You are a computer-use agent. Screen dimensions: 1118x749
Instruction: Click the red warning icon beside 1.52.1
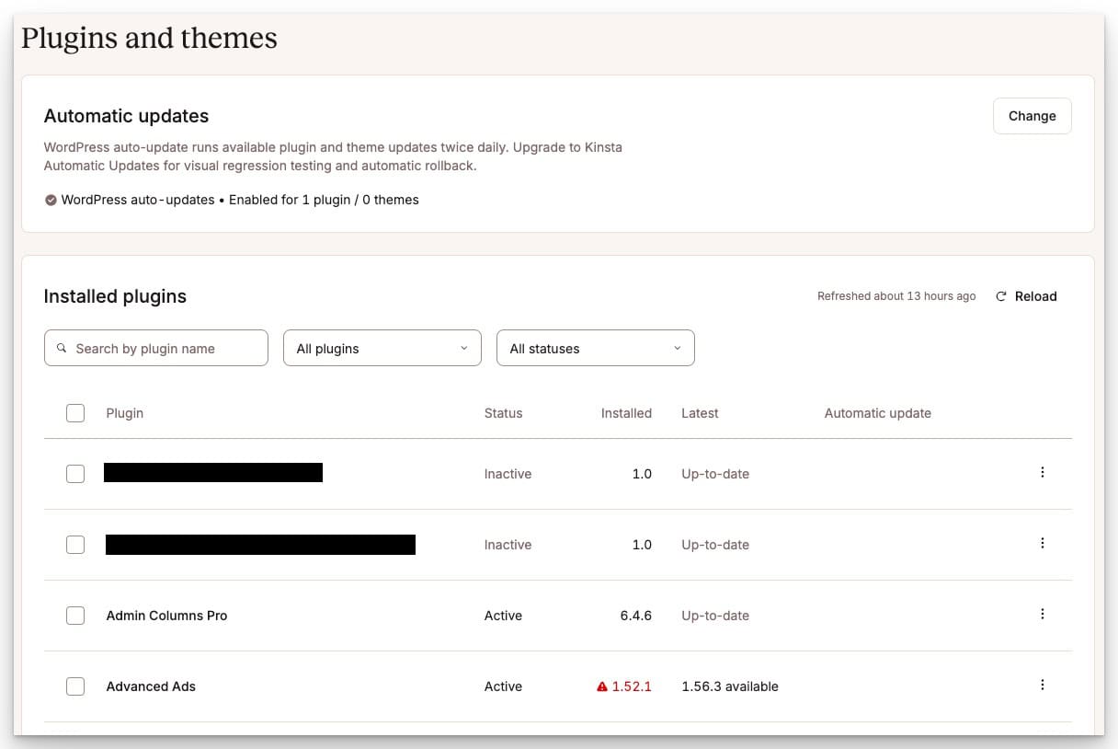coord(602,686)
